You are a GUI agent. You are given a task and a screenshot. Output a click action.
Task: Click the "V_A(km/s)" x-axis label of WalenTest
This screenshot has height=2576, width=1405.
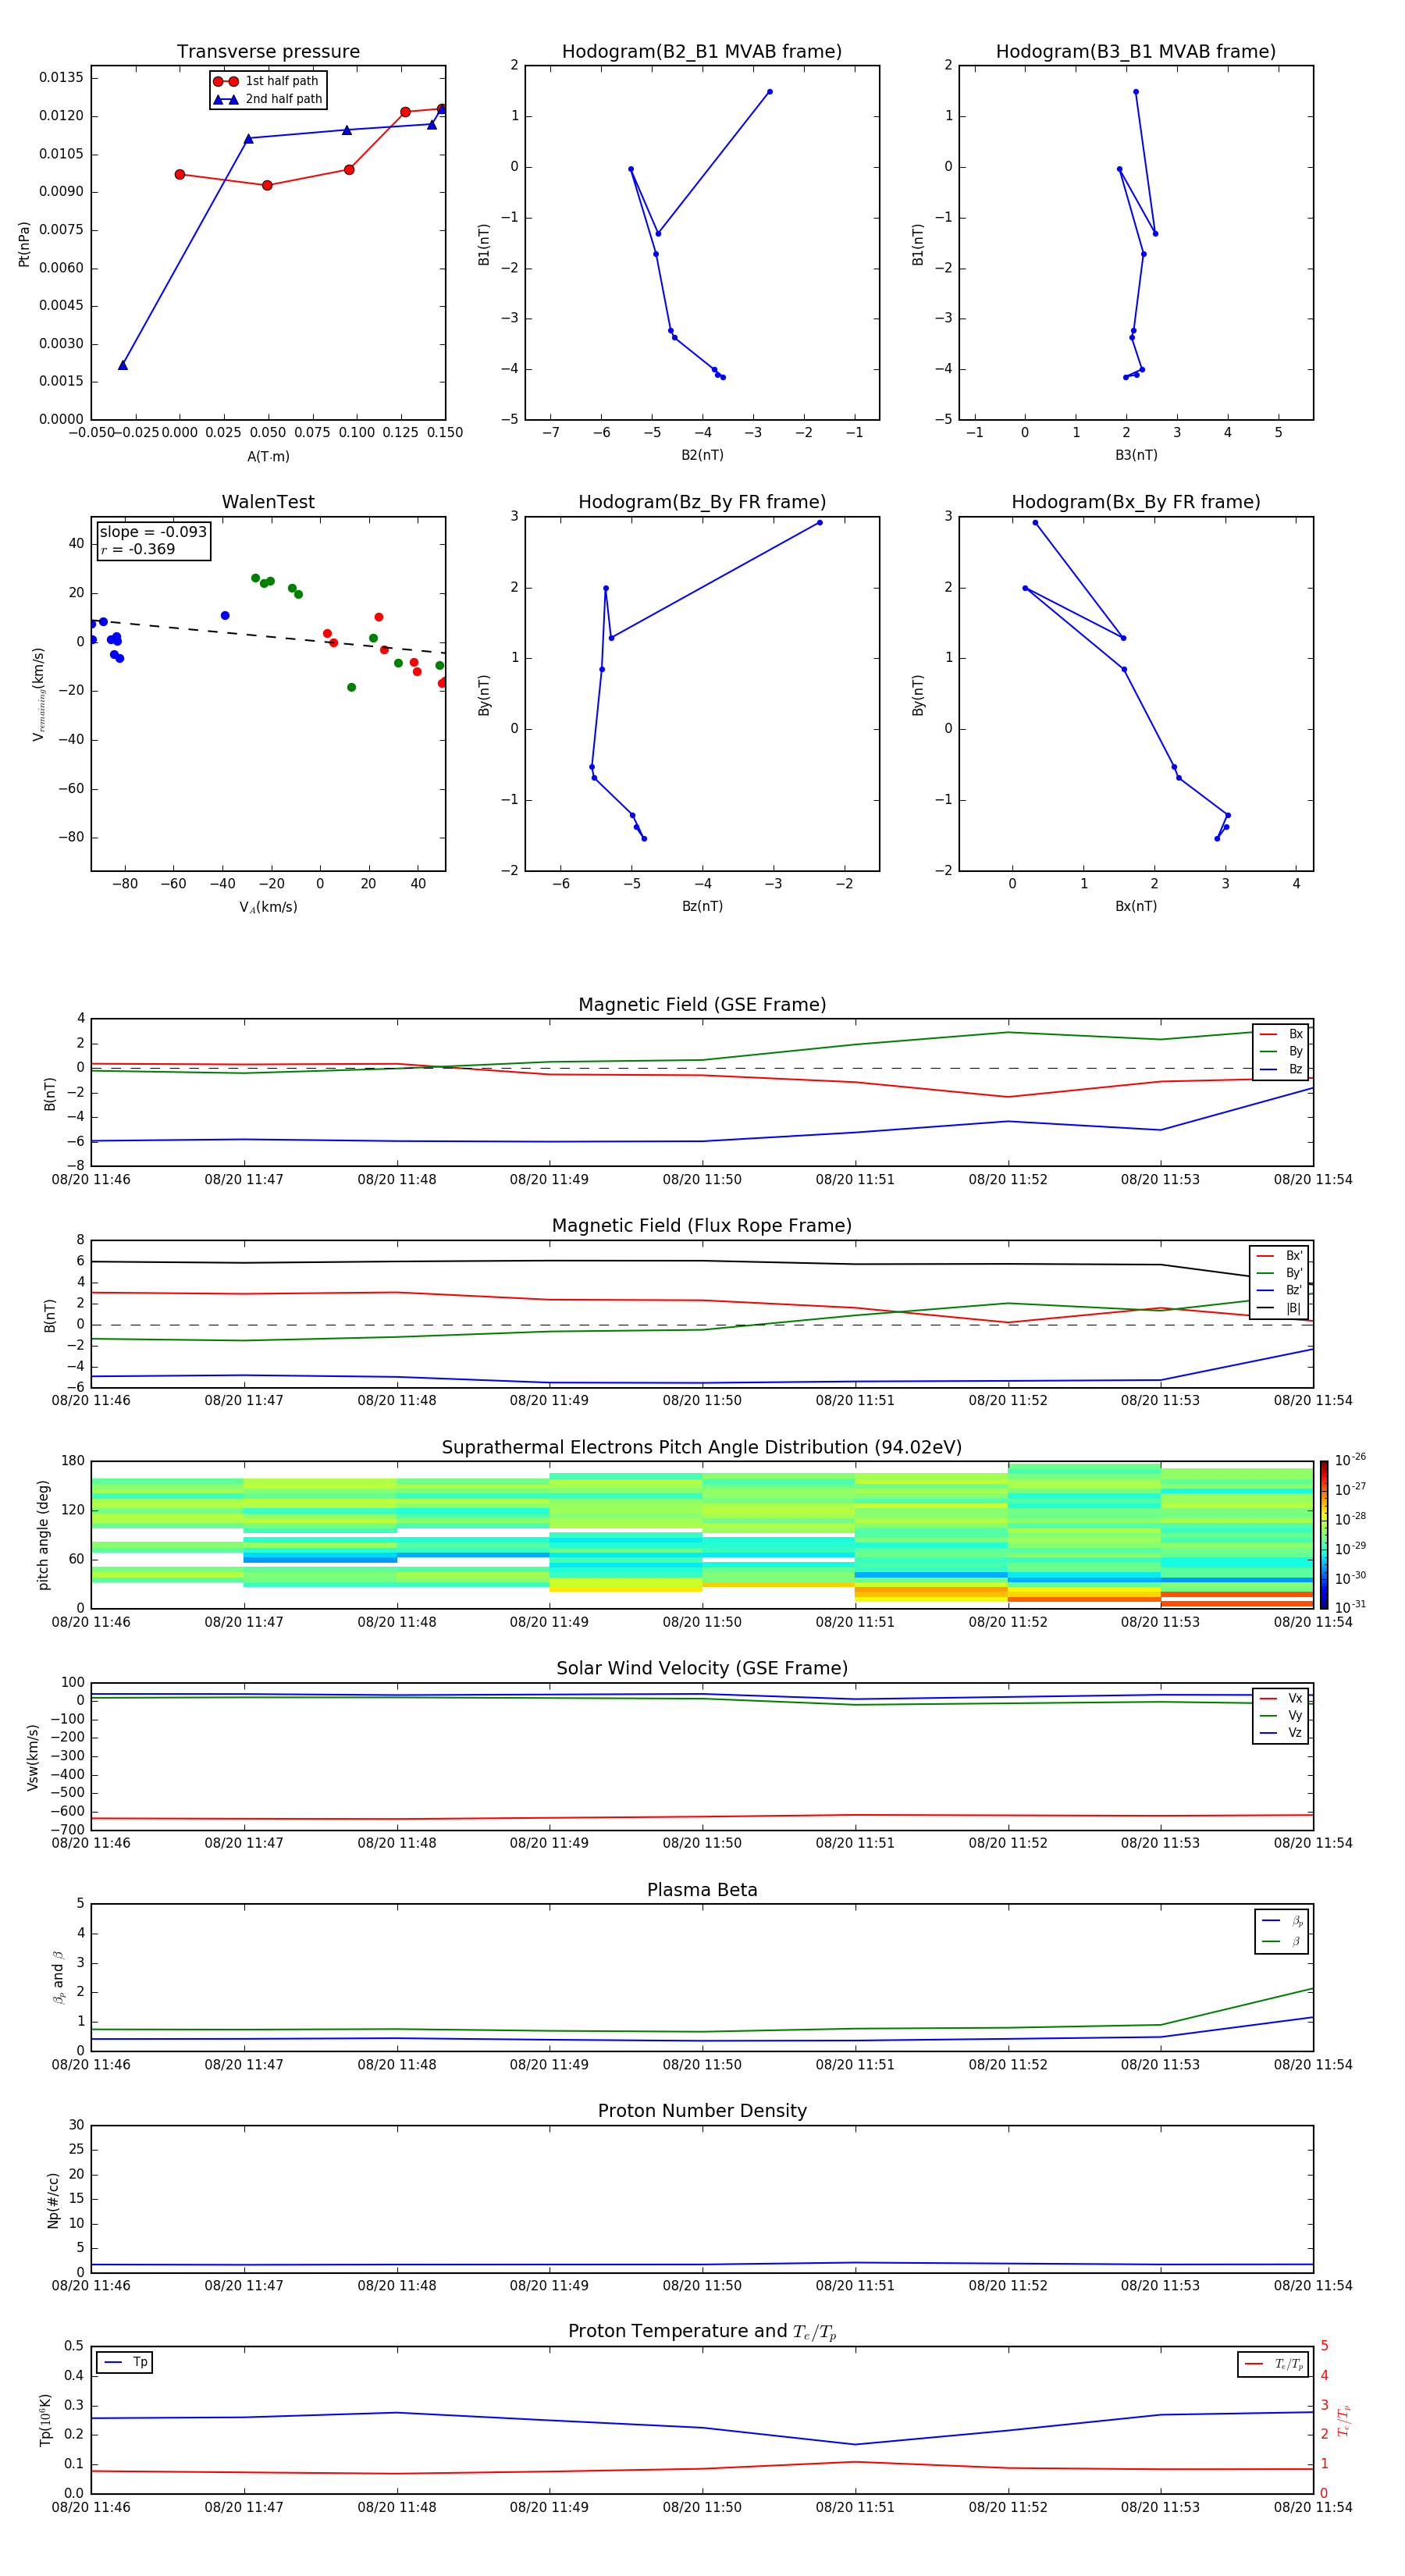[x=268, y=907]
